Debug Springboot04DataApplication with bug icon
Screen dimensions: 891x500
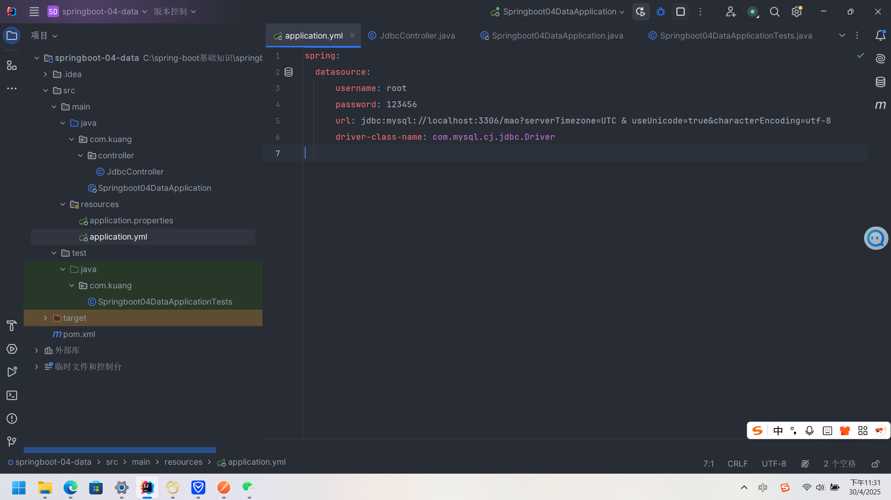click(661, 12)
